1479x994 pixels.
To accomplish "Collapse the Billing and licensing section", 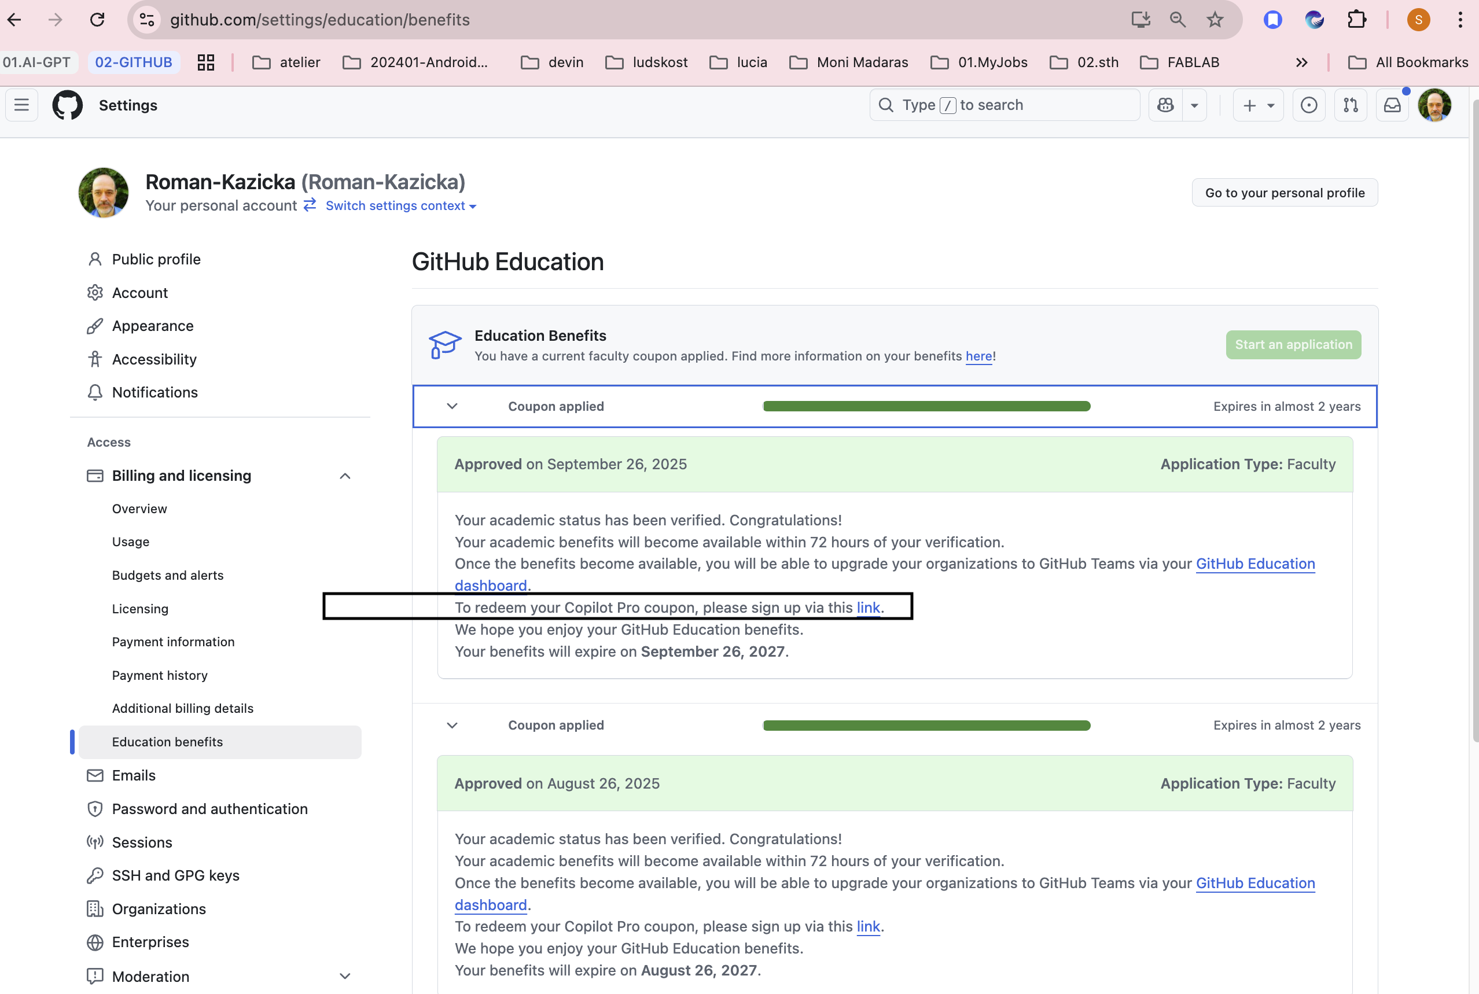I will [345, 476].
